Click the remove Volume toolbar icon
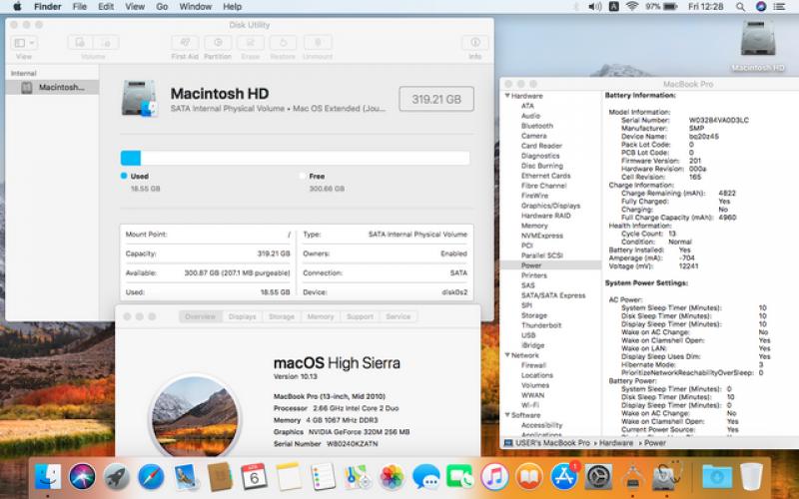This screenshot has height=499, width=799. (107, 43)
